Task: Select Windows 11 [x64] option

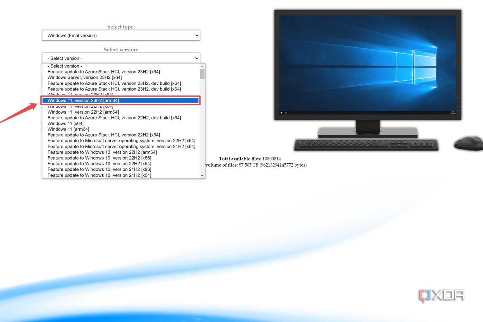Action: [121, 124]
